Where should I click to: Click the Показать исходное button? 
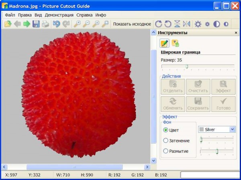point(132,24)
